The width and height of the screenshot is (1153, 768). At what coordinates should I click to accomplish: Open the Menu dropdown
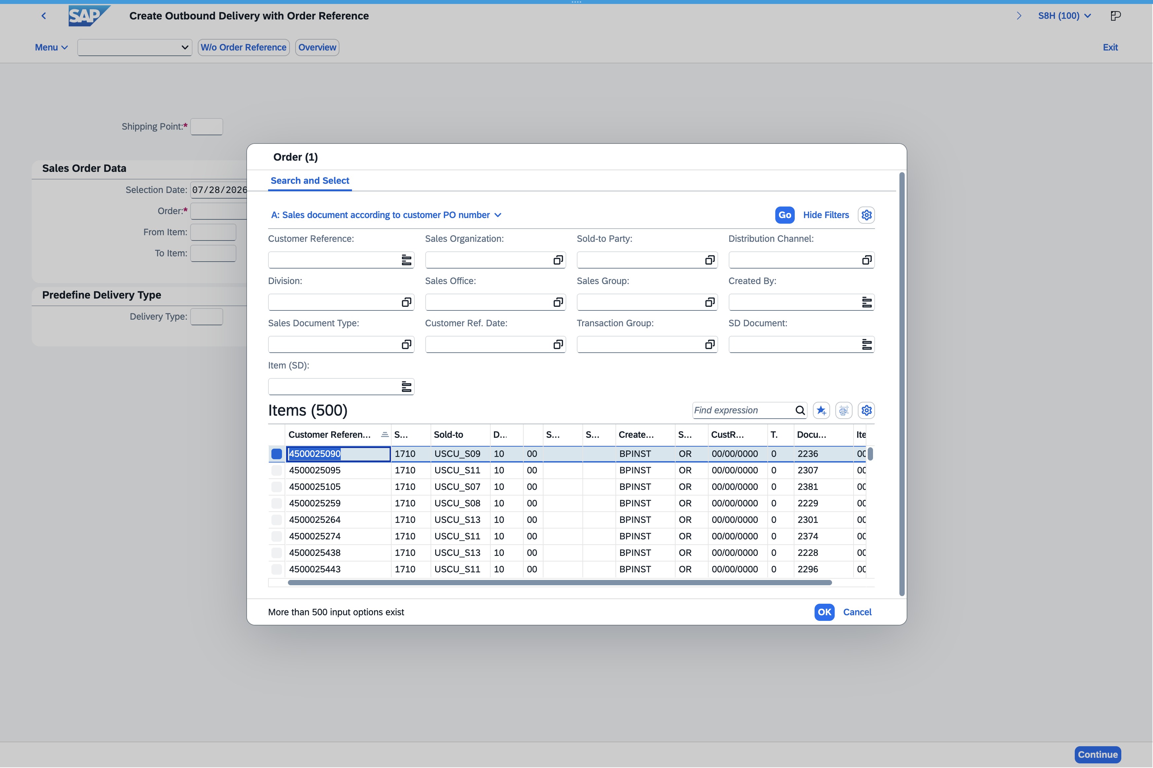pyautogui.click(x=51, y=48)
